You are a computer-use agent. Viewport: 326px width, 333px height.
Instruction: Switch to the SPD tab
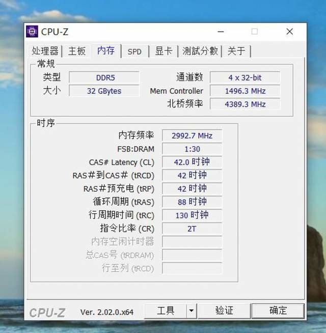click(x=134, y=51)
